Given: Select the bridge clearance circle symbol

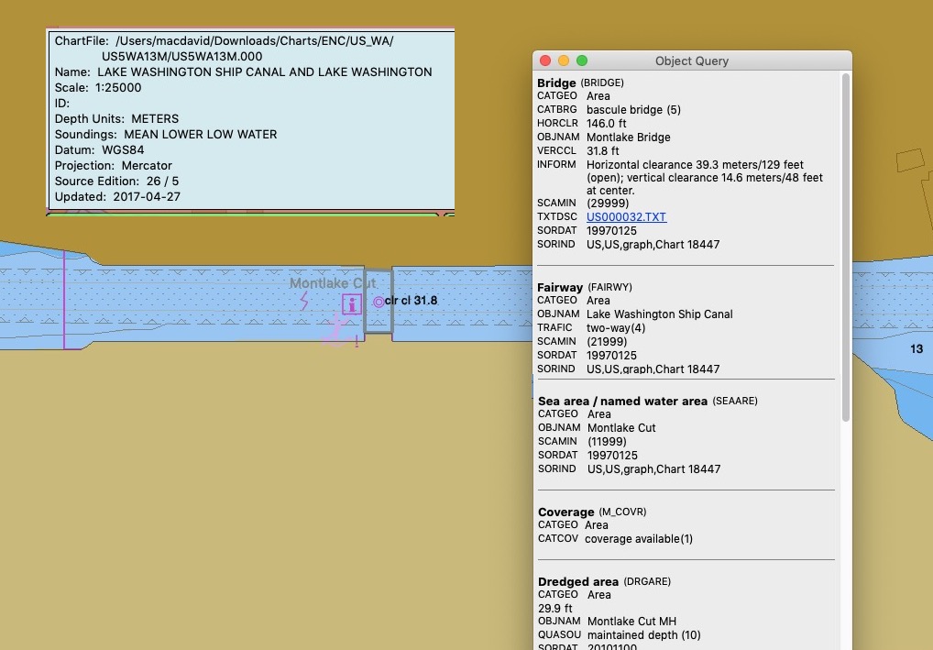Looking at the screenshot, I should point(379,302).
